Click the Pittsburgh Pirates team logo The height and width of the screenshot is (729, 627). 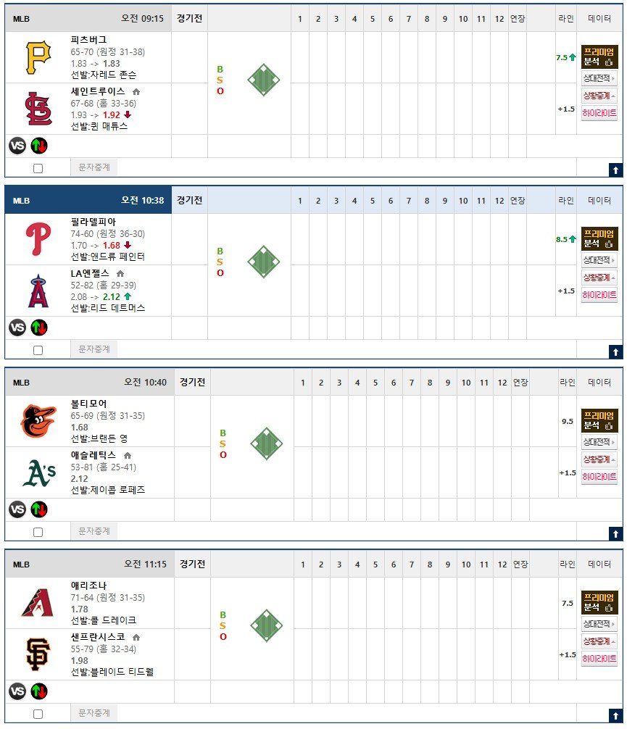38,58
